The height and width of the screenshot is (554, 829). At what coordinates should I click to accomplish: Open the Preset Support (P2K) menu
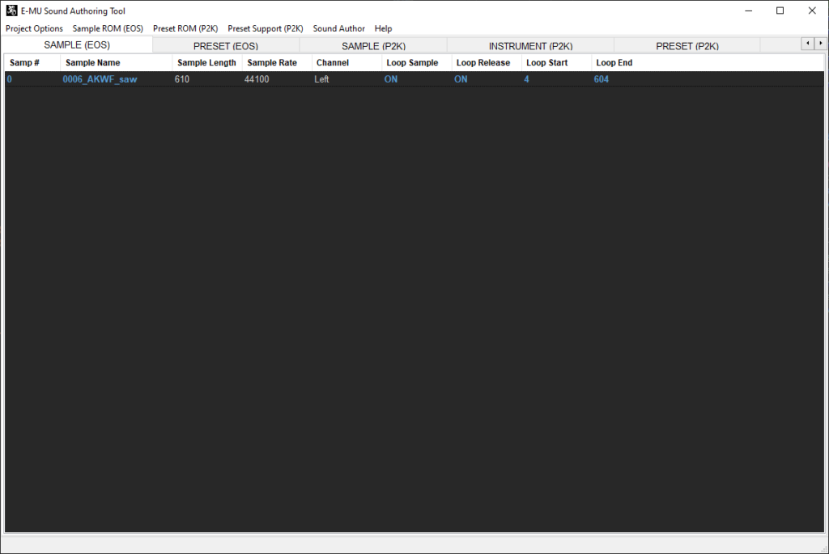coord(266,28)
